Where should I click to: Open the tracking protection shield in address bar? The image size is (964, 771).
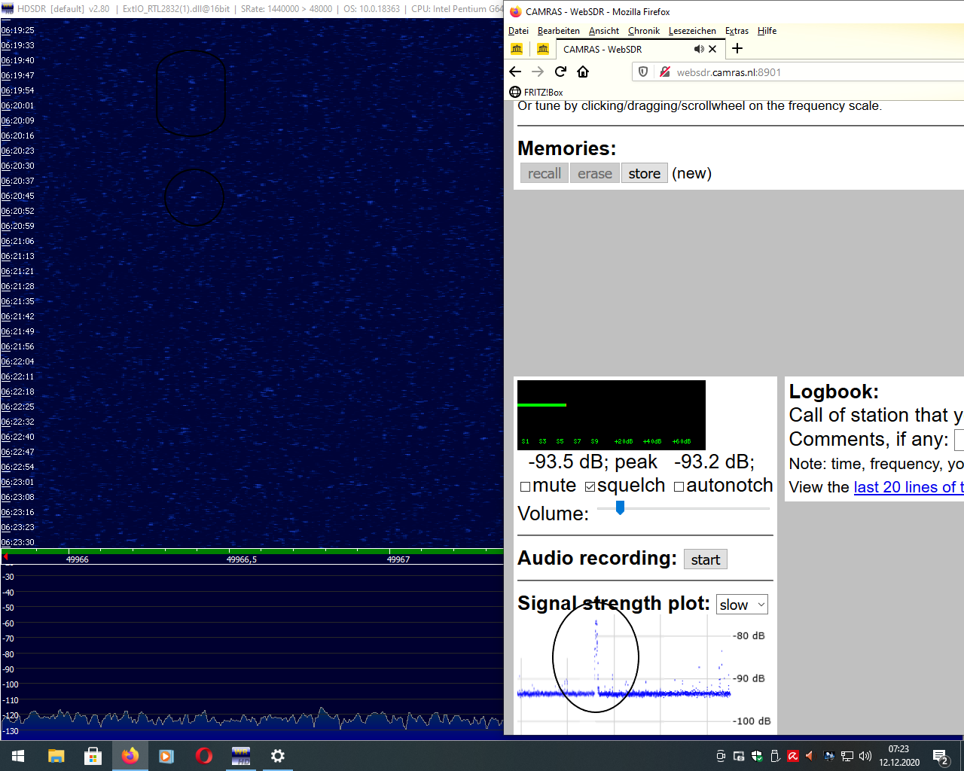pos(643,72)
